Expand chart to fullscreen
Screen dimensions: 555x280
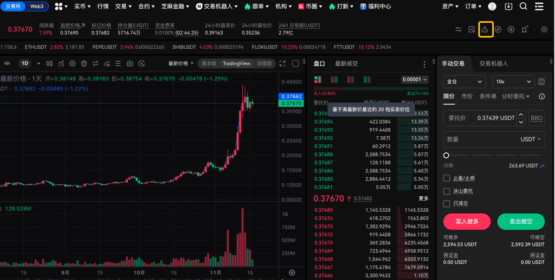point(282,64)
